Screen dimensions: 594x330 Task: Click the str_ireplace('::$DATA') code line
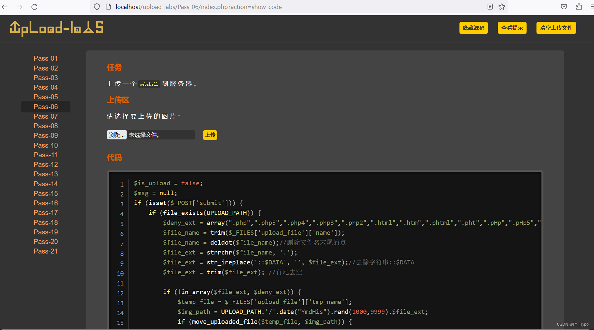288,262
